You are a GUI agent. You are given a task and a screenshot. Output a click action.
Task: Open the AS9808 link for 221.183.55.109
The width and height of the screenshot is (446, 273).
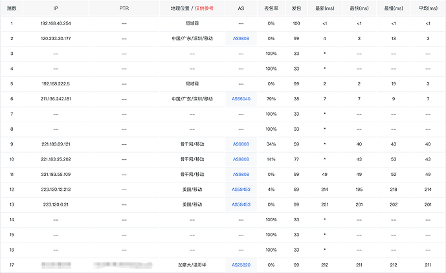241,174
